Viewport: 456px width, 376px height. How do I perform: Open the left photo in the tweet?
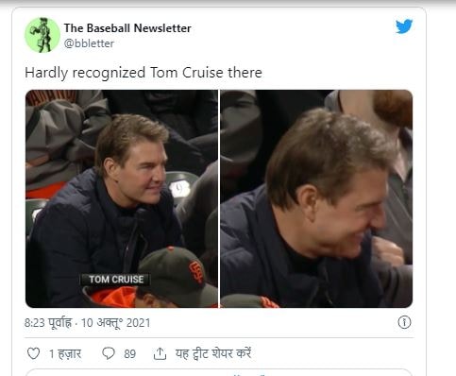coord(122,198)
